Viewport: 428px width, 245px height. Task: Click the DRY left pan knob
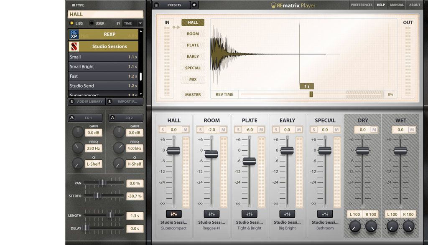click(x=355, y=226)
